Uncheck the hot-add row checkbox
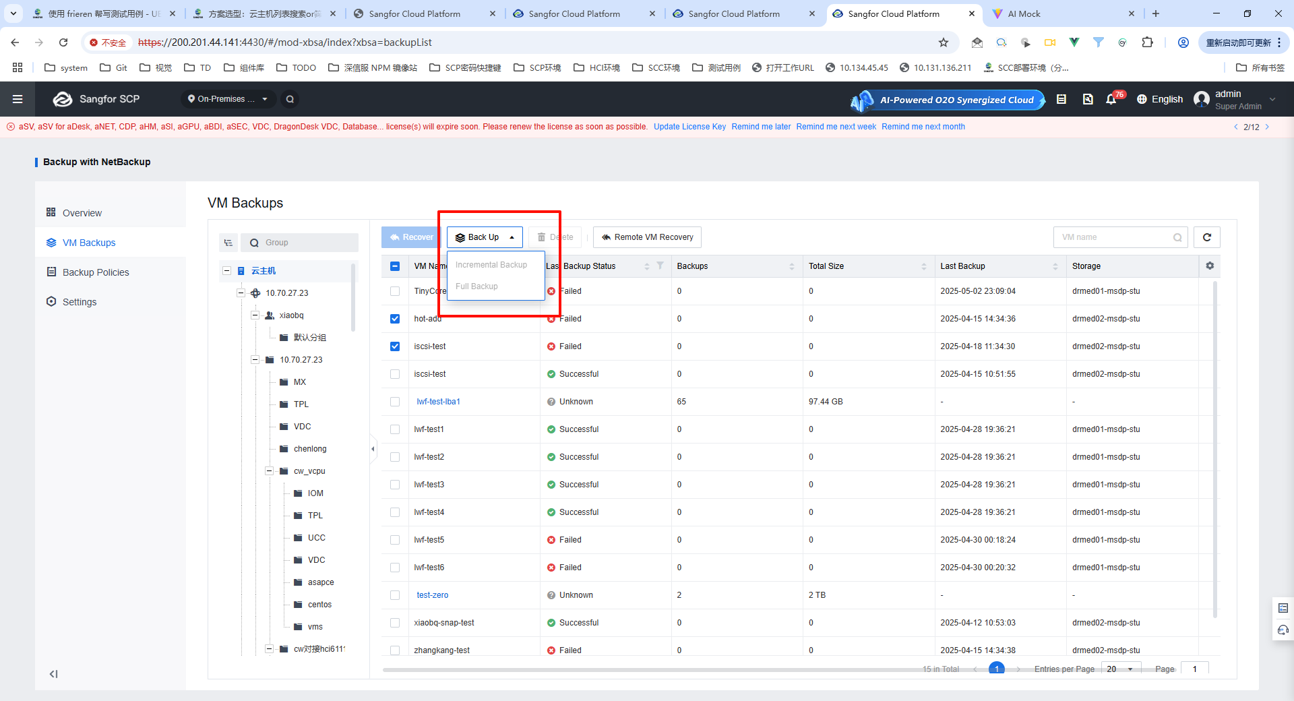1294x701 pixels. (395, 319)
